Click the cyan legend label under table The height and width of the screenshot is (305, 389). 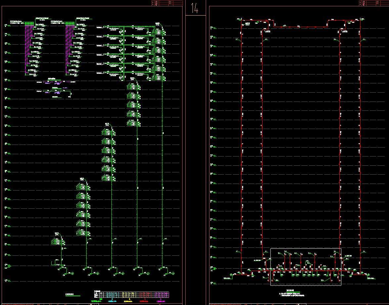tap(112, 301)
